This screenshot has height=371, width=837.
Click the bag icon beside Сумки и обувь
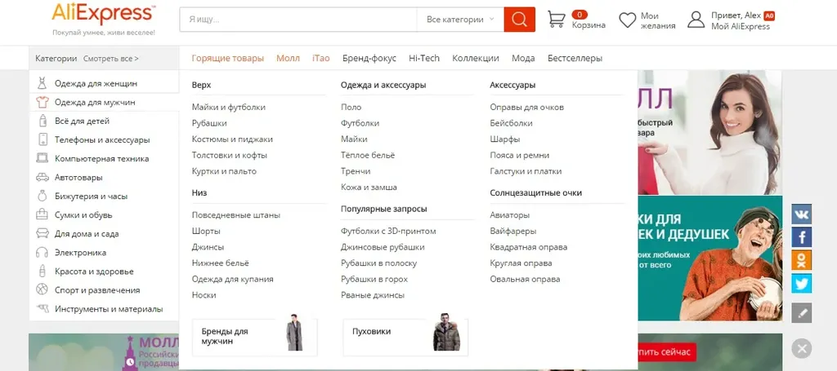pyautogui.click(x=43, y=215)
